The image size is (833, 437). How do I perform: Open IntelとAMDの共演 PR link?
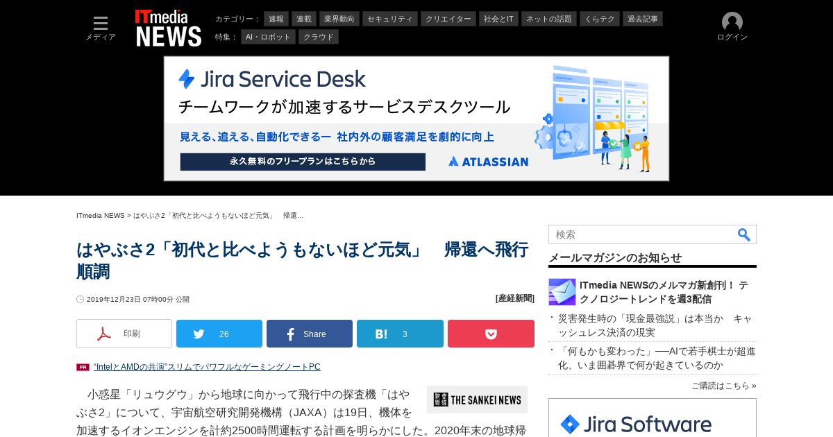[207, 367]
